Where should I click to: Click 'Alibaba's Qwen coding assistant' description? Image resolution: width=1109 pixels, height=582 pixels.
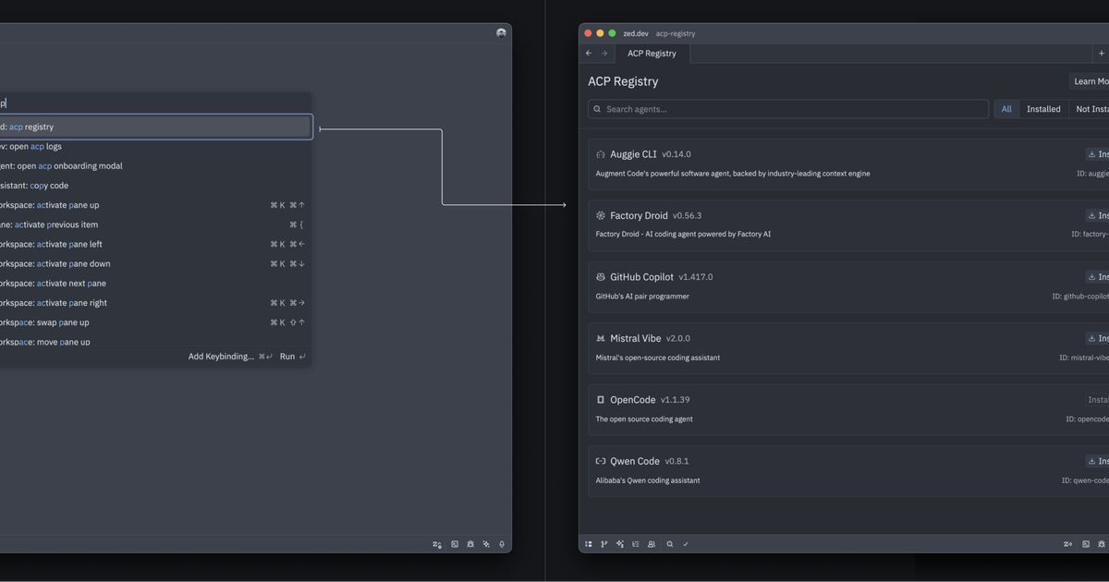[x=648, y=480]
